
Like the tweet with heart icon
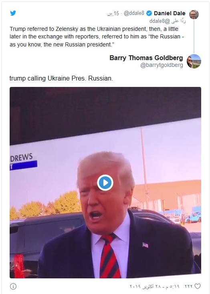pyautogui.click(x=198, y=286)
